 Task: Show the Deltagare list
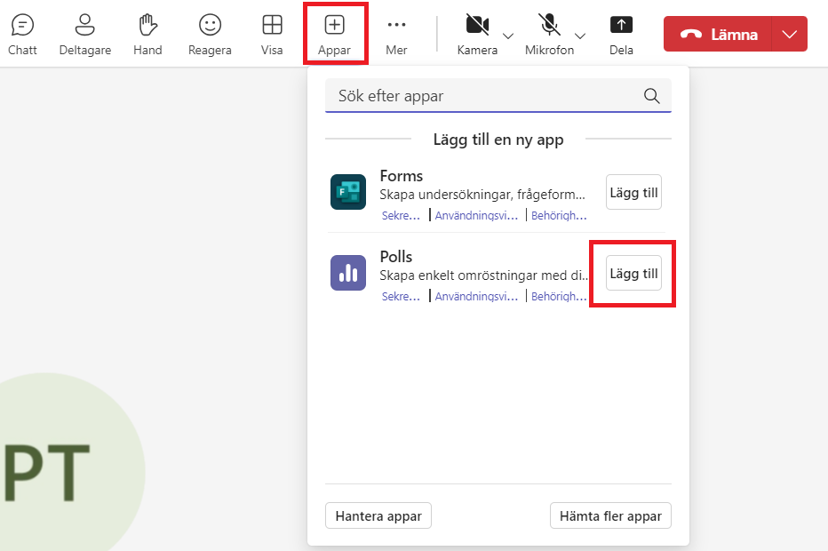point(85,35)
